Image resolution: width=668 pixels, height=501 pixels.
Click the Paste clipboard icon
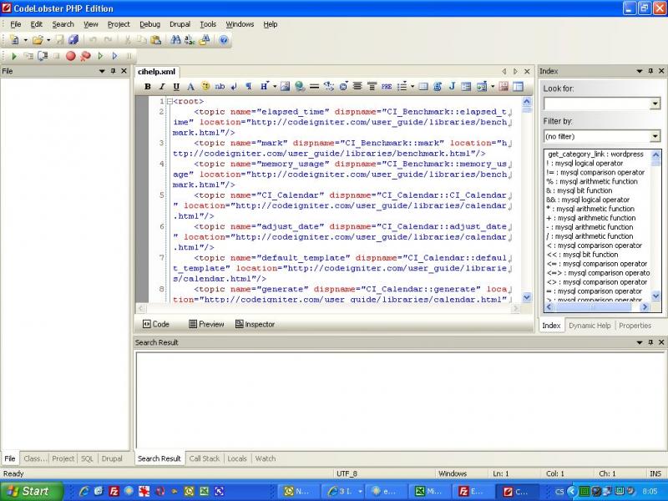156,39
